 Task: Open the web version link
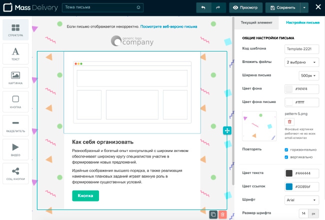coord(168,26)
